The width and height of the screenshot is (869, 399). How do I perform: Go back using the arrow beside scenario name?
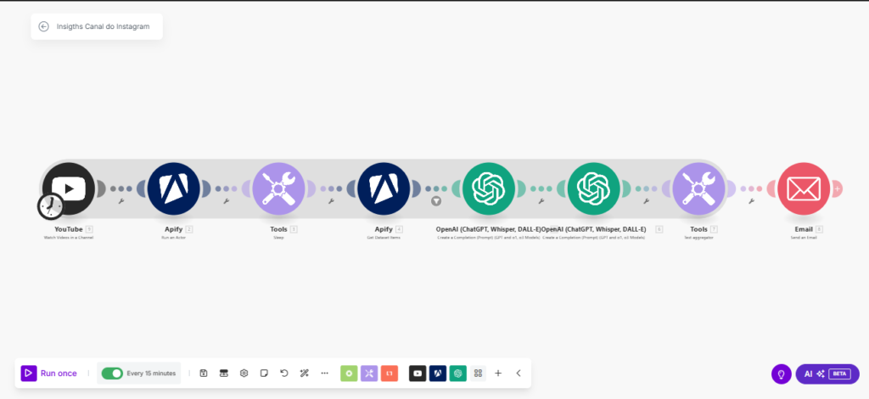pyautogui.click(x=44, y=26)
